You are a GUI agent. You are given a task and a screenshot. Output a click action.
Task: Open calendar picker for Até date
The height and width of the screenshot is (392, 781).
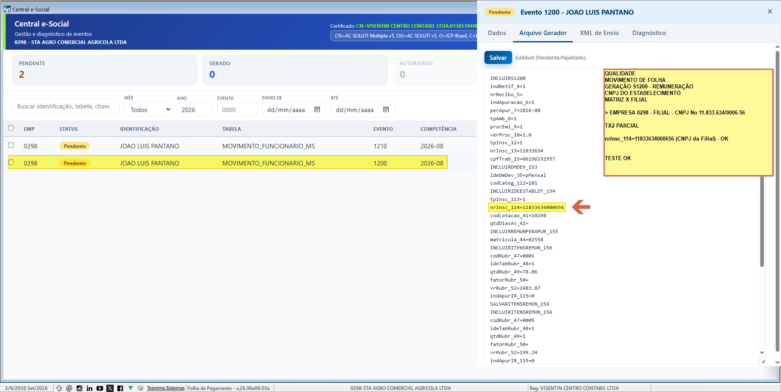(386, 110)
